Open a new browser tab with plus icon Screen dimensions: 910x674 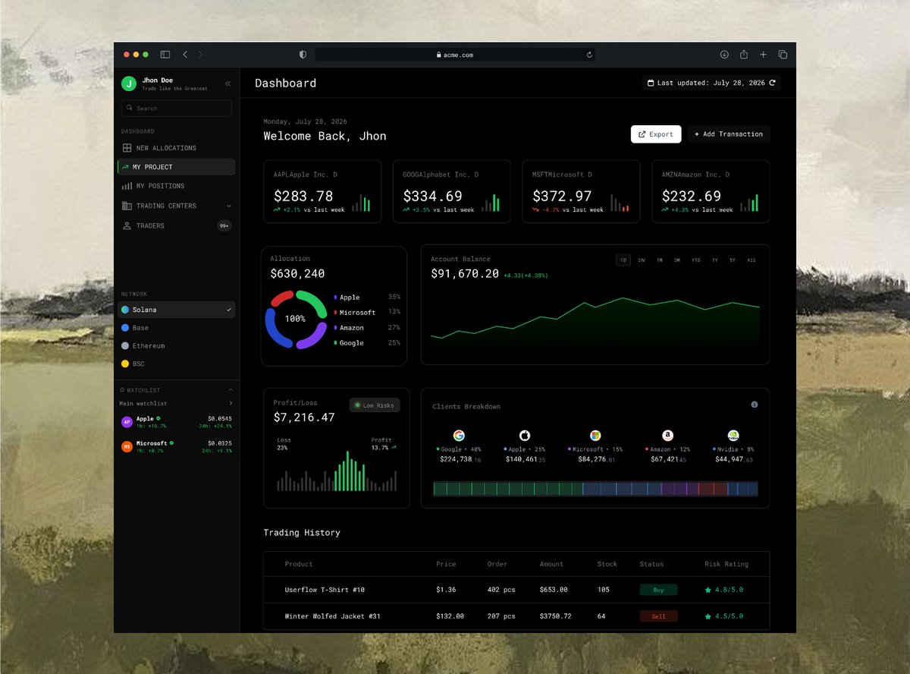coord(764,55)
